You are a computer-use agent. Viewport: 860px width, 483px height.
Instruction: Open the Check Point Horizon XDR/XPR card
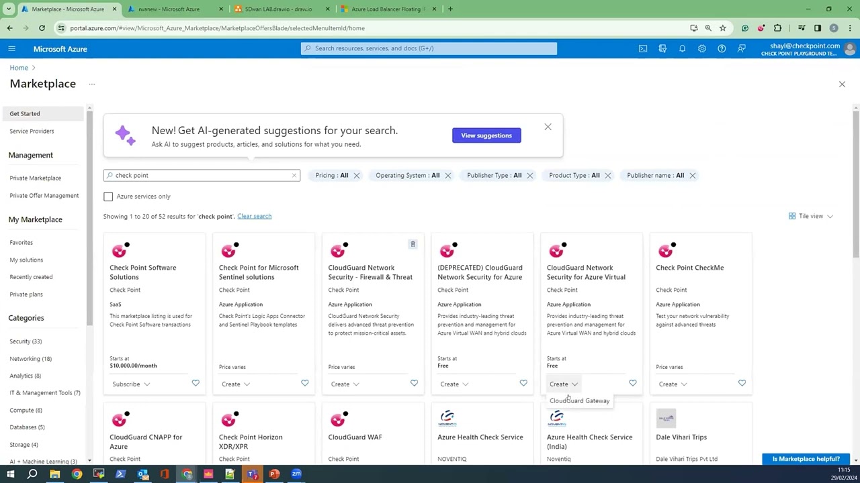(251, 441)
